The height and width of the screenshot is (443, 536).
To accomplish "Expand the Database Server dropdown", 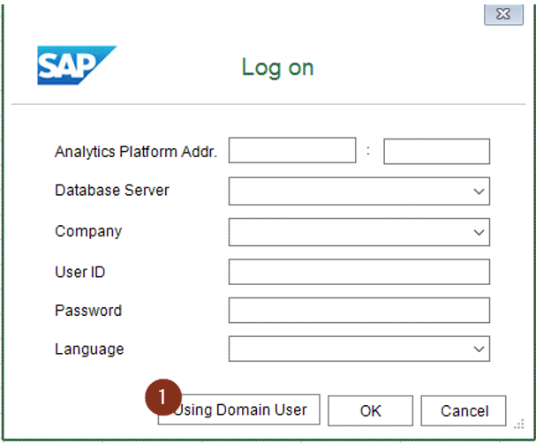I will [479, 191].
